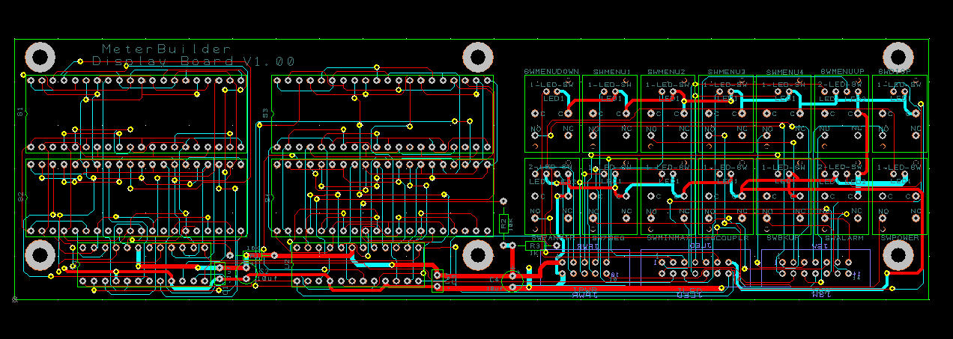Click the top-right mounting hole
This screenshot has height=339, width=953.
[x=898, y=57]
